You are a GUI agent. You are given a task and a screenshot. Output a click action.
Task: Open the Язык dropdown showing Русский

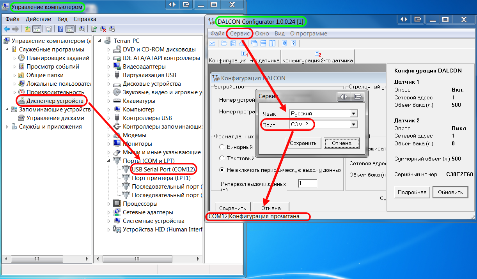(x=353, y=113)
